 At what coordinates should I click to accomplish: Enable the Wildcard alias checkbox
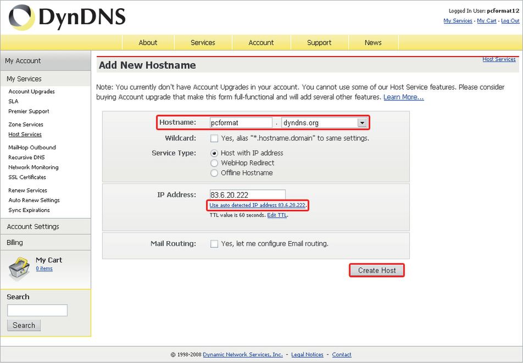[x=214, y=138]
